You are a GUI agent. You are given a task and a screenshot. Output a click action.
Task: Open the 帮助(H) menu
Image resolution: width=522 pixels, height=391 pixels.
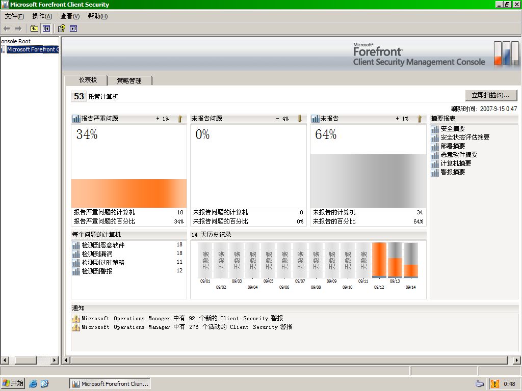click(x=97, y=16)
